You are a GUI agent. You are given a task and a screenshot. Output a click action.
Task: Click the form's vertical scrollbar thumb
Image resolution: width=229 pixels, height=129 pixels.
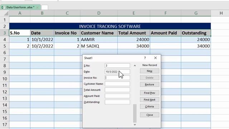click(x=135, y=113)
